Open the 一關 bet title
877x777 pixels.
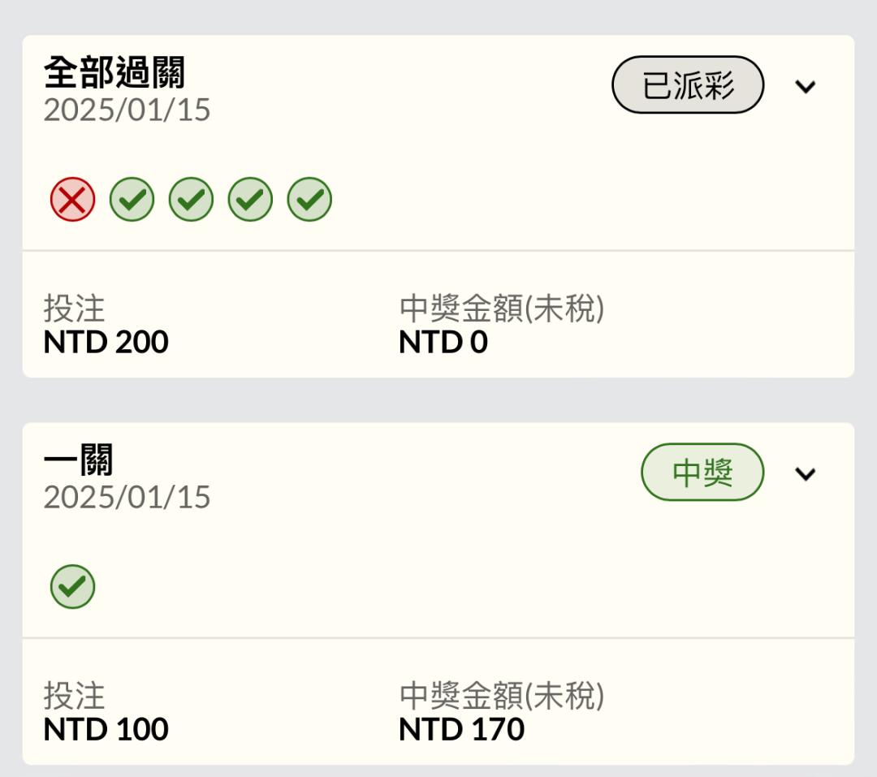coord(78,460)
